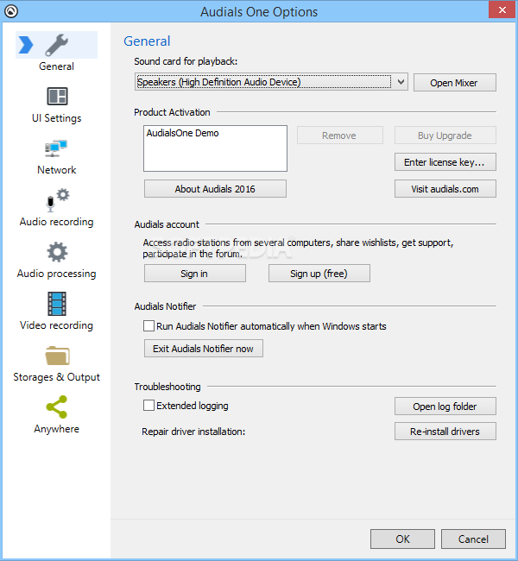
Task: Close the Audials One Options window
Action: click(x=502, y=9)
